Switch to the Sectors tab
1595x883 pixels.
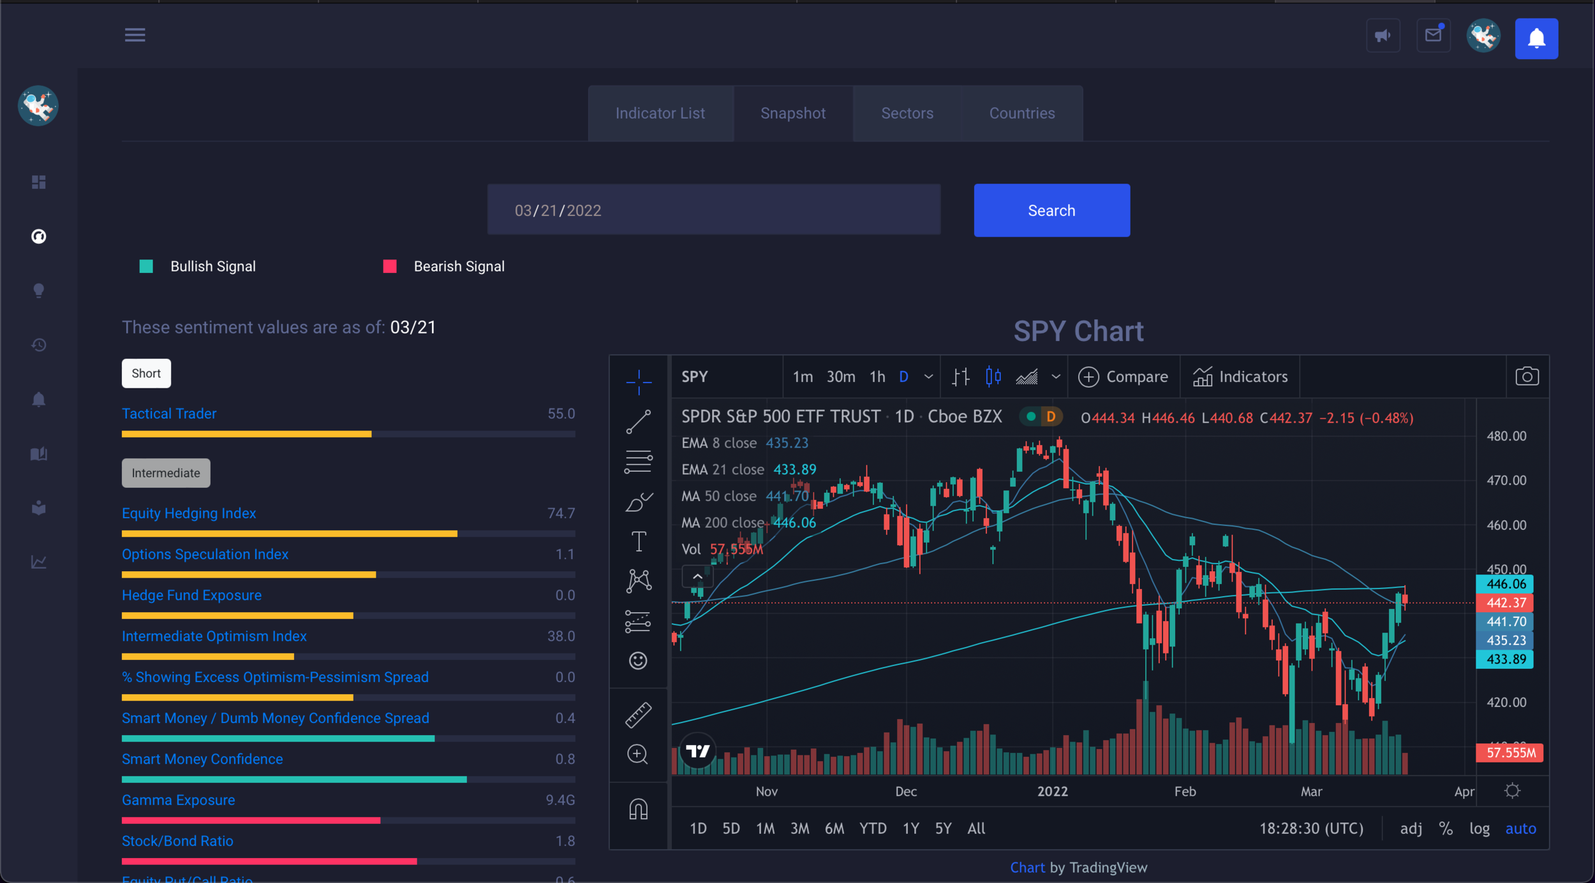click(x=907, y=113)
